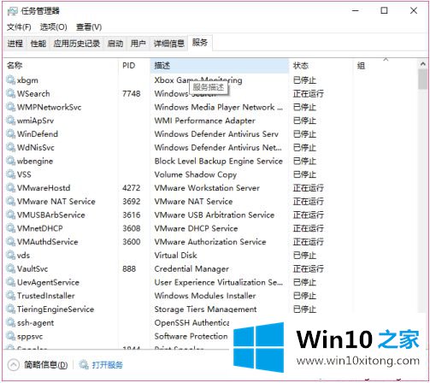Sort by the 描述 column header
430x383 pixels.
tap(220, 66)
